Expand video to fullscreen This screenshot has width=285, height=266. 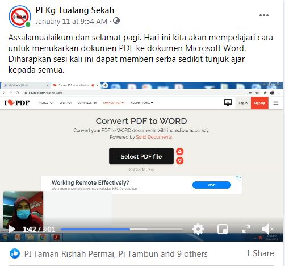point(246,229)
